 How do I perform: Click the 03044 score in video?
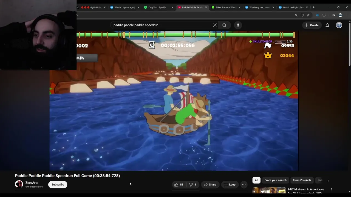click(287, 56)
